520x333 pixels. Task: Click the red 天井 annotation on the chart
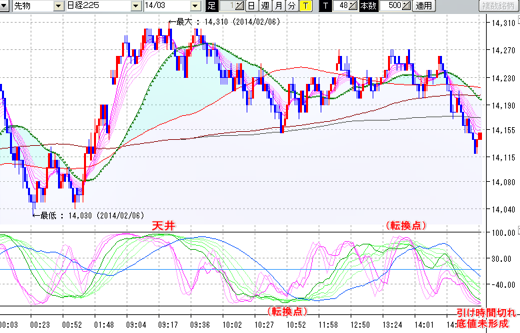pos(163,226)
